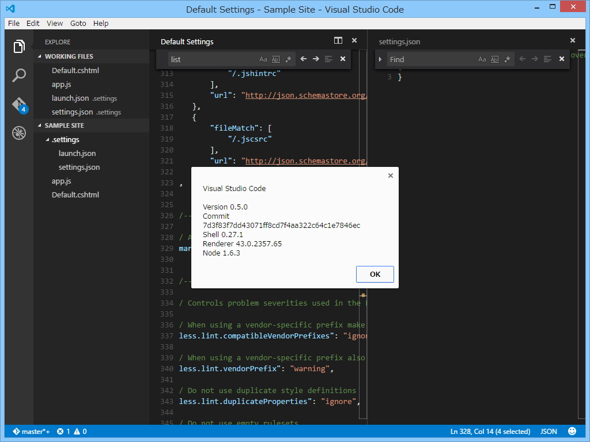Toggle match case in the find widget
The height and width of the screenshot is (442, 590).
pyautogui.click(x=263, y=59)
